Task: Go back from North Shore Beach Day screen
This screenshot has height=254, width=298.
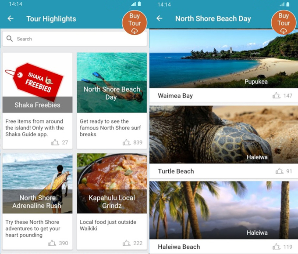Action: [x=159, y=18]
